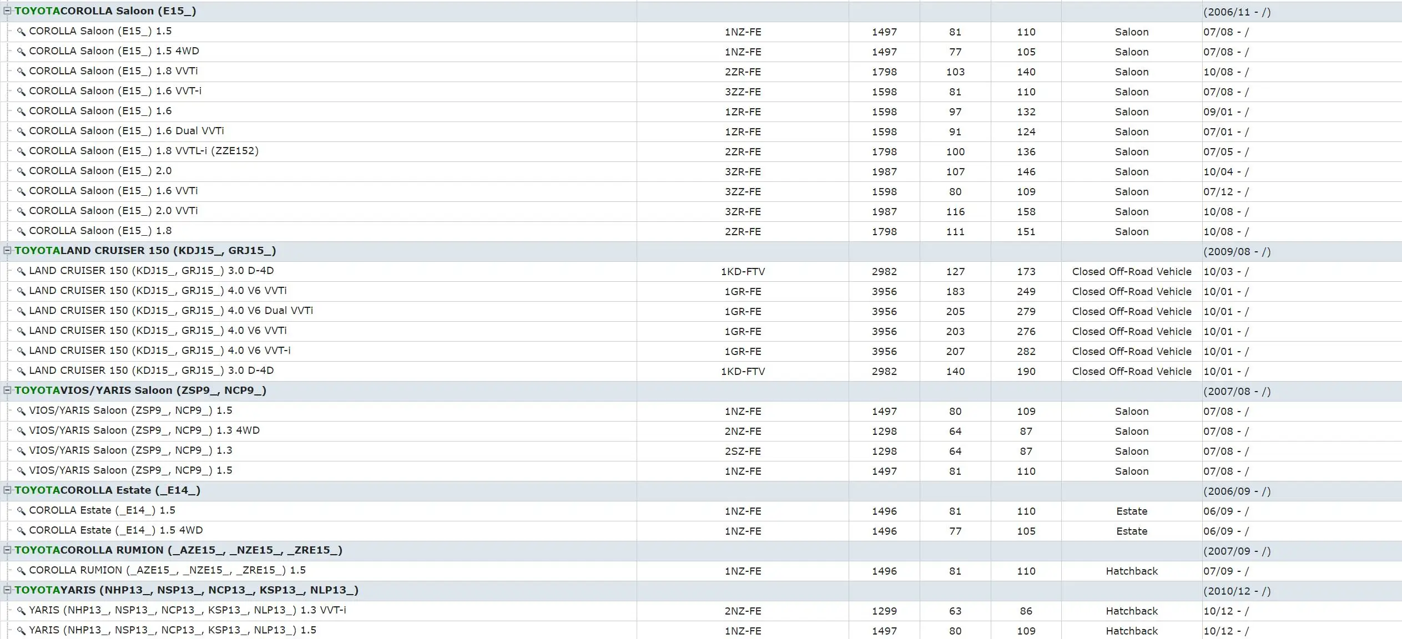Click magnifier icon for COROLLA Saloon (E15_) 1.8

click(x=21, y=231)
